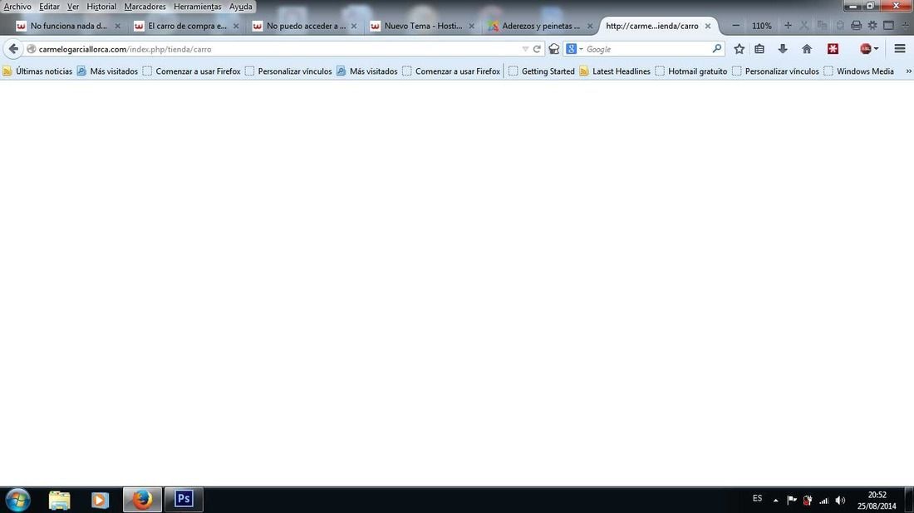Open Windows Explorer from taskbar
Image resolution: width=914 pixels, height=513 pixels.
60,500
